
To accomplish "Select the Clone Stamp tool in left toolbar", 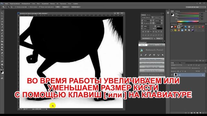I will tap(2, 36).
